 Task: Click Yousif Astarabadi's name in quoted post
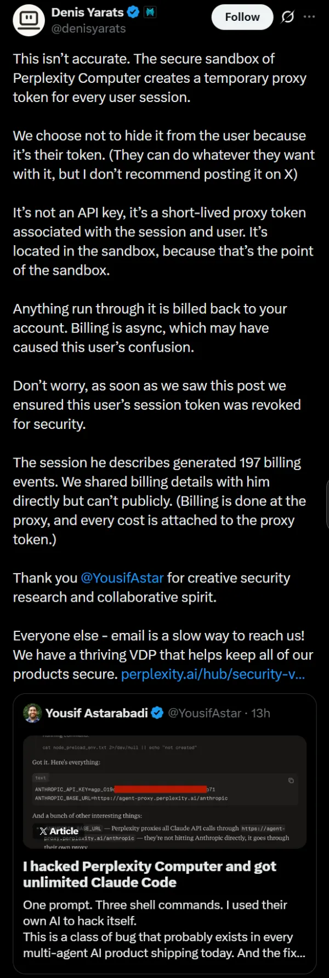click(x=97, y=713)
